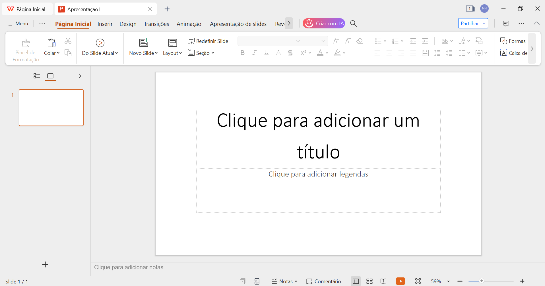
Task: Click the Criar com IA button
Action: coord(324,23)
